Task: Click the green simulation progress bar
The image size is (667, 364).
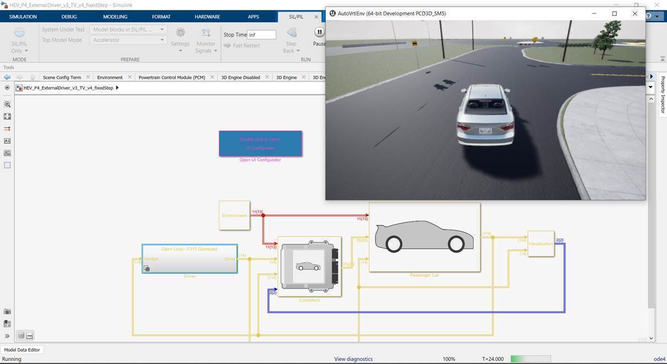Action: pyautogui.click(x=530, y=359)
